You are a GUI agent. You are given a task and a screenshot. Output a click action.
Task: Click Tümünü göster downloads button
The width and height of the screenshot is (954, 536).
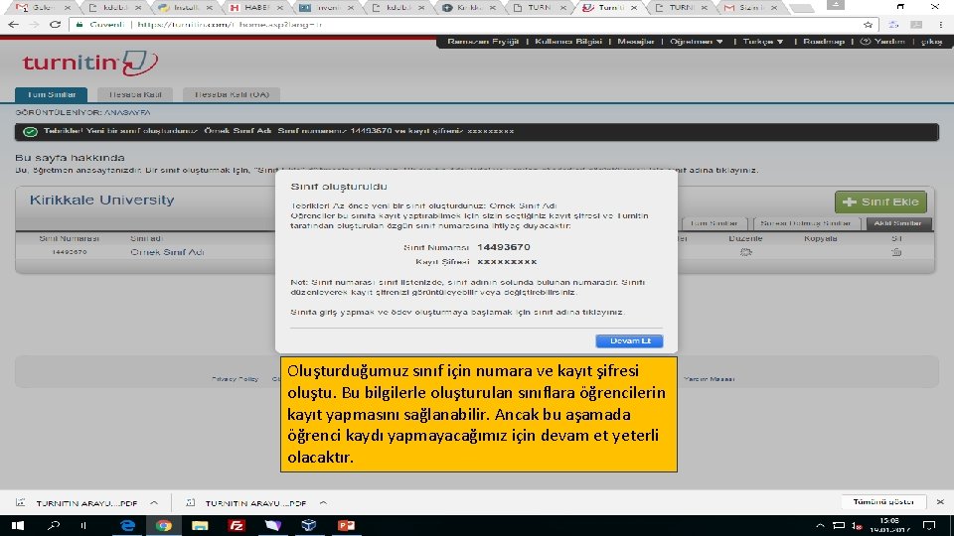click(x=883, y=502)
